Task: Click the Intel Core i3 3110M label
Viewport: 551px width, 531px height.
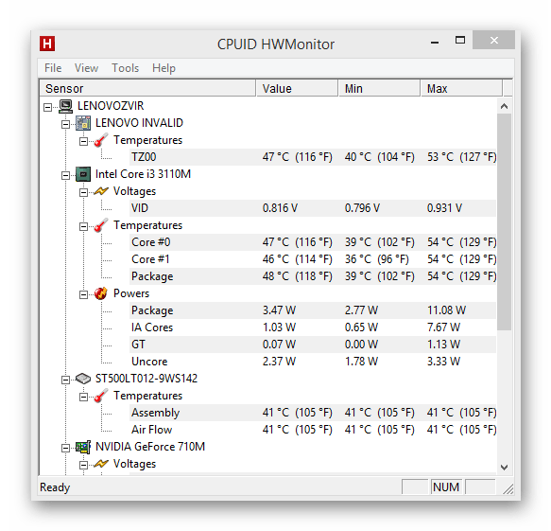Action: [143, 174]
